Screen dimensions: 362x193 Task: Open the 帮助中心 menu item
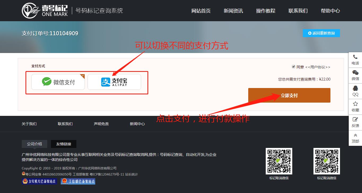coord(330,11)
